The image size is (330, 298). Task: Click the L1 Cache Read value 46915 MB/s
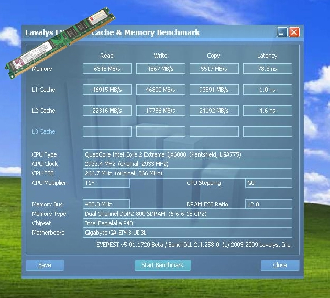click(107, 90)
